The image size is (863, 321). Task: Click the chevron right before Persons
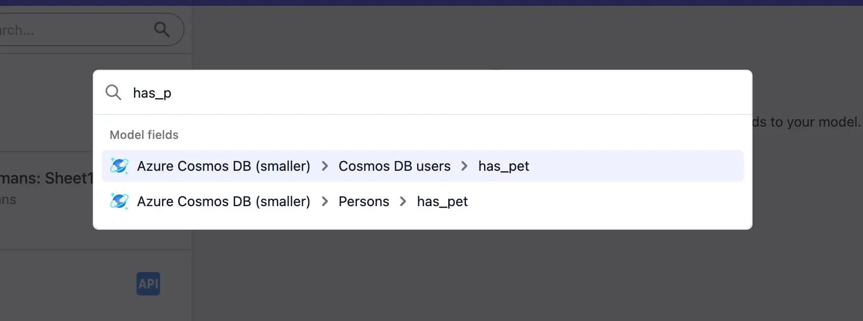tap(324, 201)
